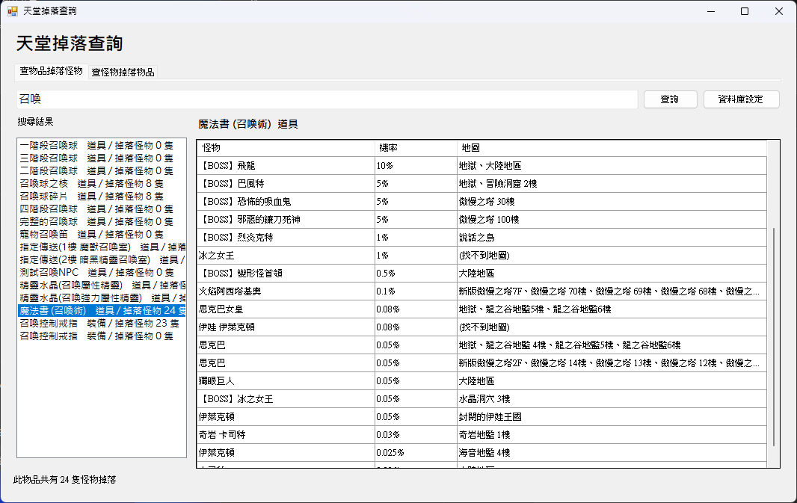Click the 新版傲慢之塔2F map cell
Viewport: 797px width, 503px height.
(x=612, y=362)
